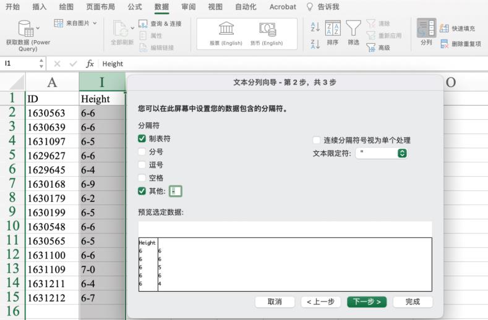Check the Space (空格) delimiter checkbox
The image size is (488, 320).
142,178
